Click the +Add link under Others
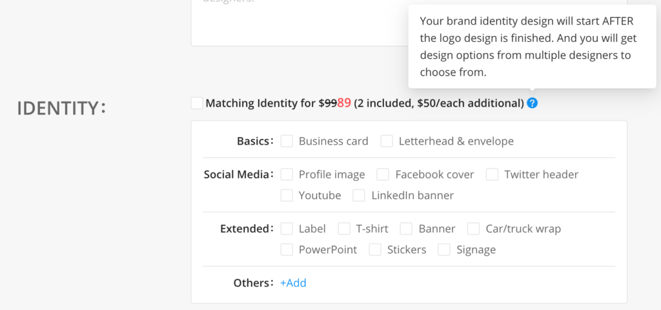 pos(293,283)
